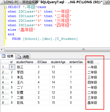Select row header 1 in results grid
This screenshot has width=110, height=112.
pyautogui.click(x=5, y=67)
